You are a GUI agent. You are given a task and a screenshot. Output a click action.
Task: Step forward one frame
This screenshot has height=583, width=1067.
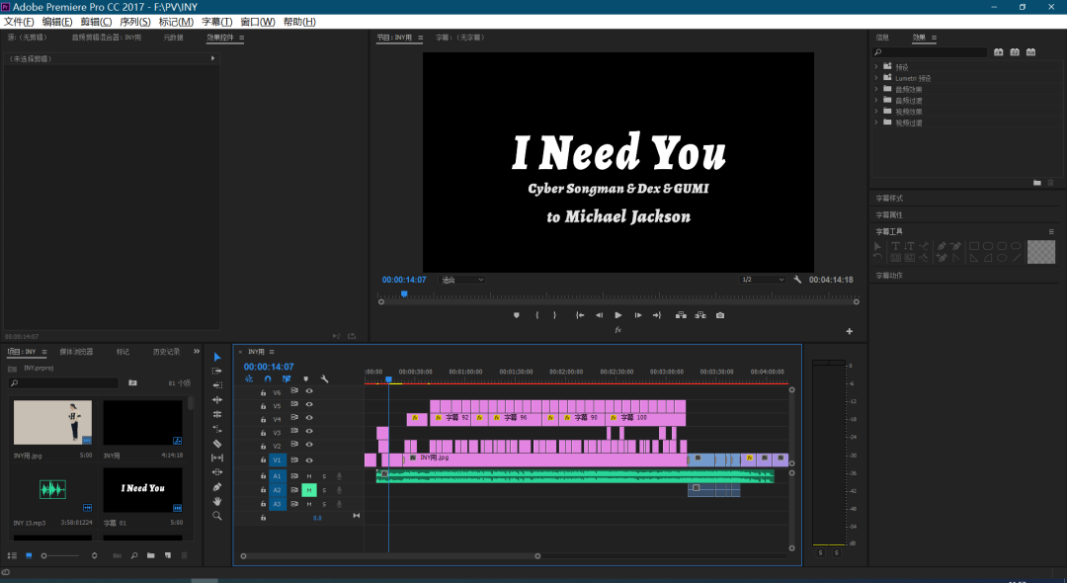pyautogui.click(x=637, y=315)
